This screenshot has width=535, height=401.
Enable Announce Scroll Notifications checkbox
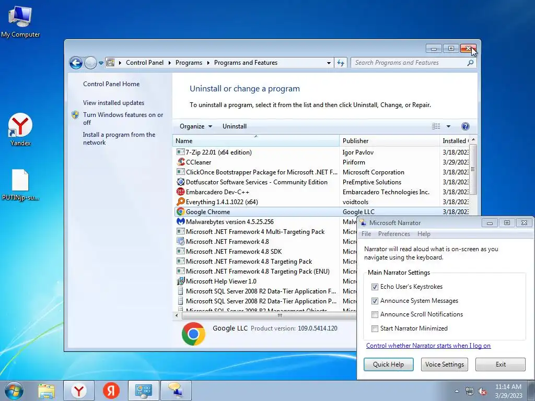tap(375, 314)
